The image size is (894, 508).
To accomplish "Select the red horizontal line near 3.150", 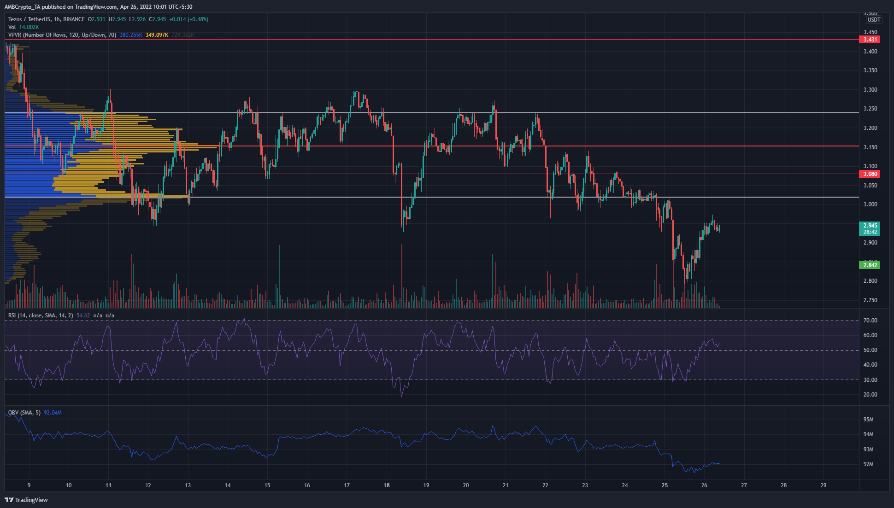I will 432,146.
